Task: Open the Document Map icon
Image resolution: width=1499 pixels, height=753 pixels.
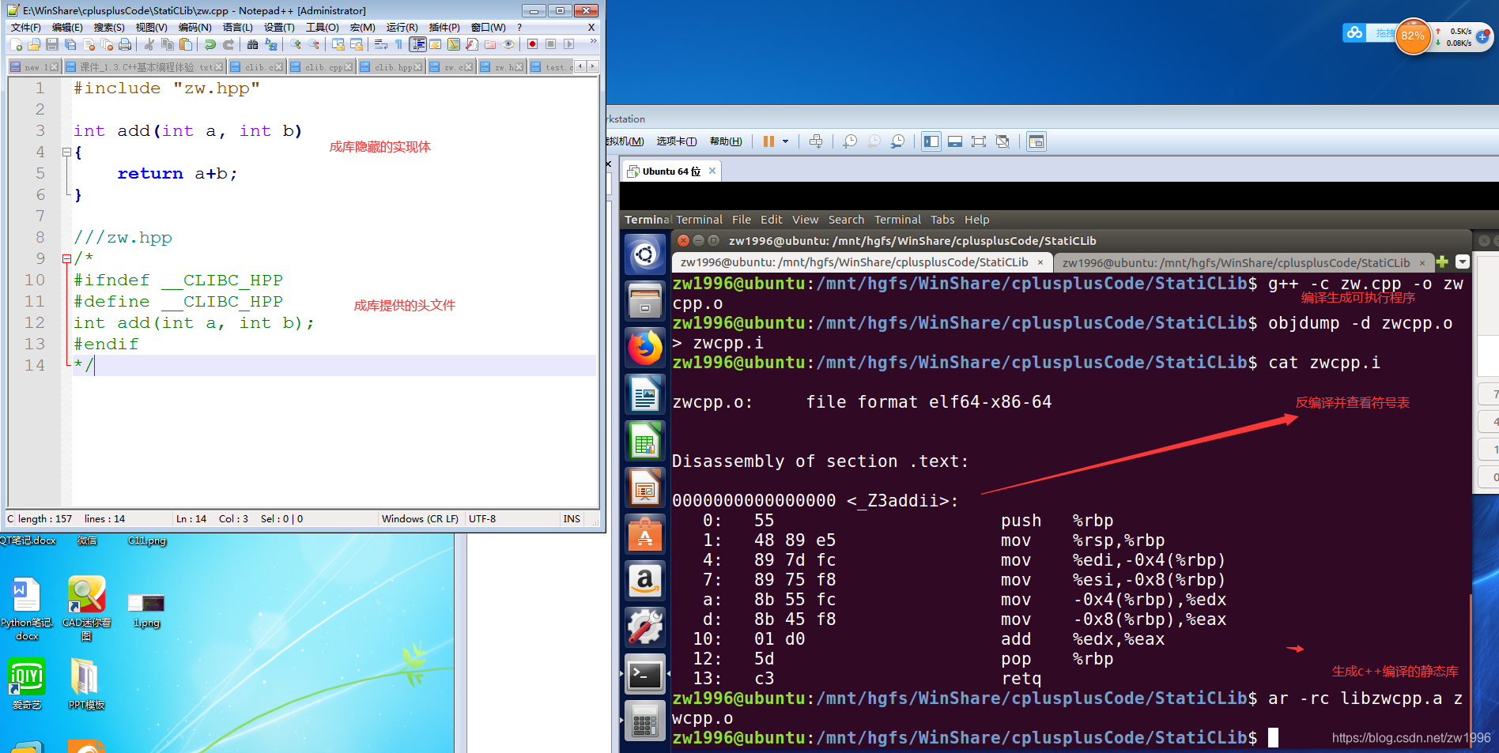Action: coord(453,44)
